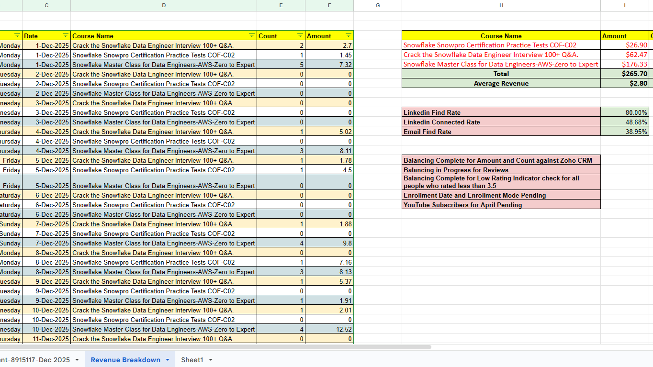653x367 pixels.
Task: Open the Course Name filter icon in column D
Action: pyautogui.click(x=252, y=36)
